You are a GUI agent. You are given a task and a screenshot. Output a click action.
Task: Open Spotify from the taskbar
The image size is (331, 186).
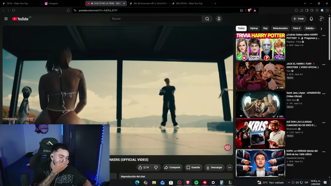(196, 183)
